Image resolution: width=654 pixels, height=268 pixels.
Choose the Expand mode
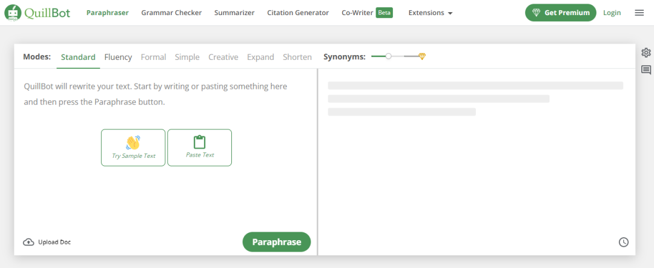260,57
